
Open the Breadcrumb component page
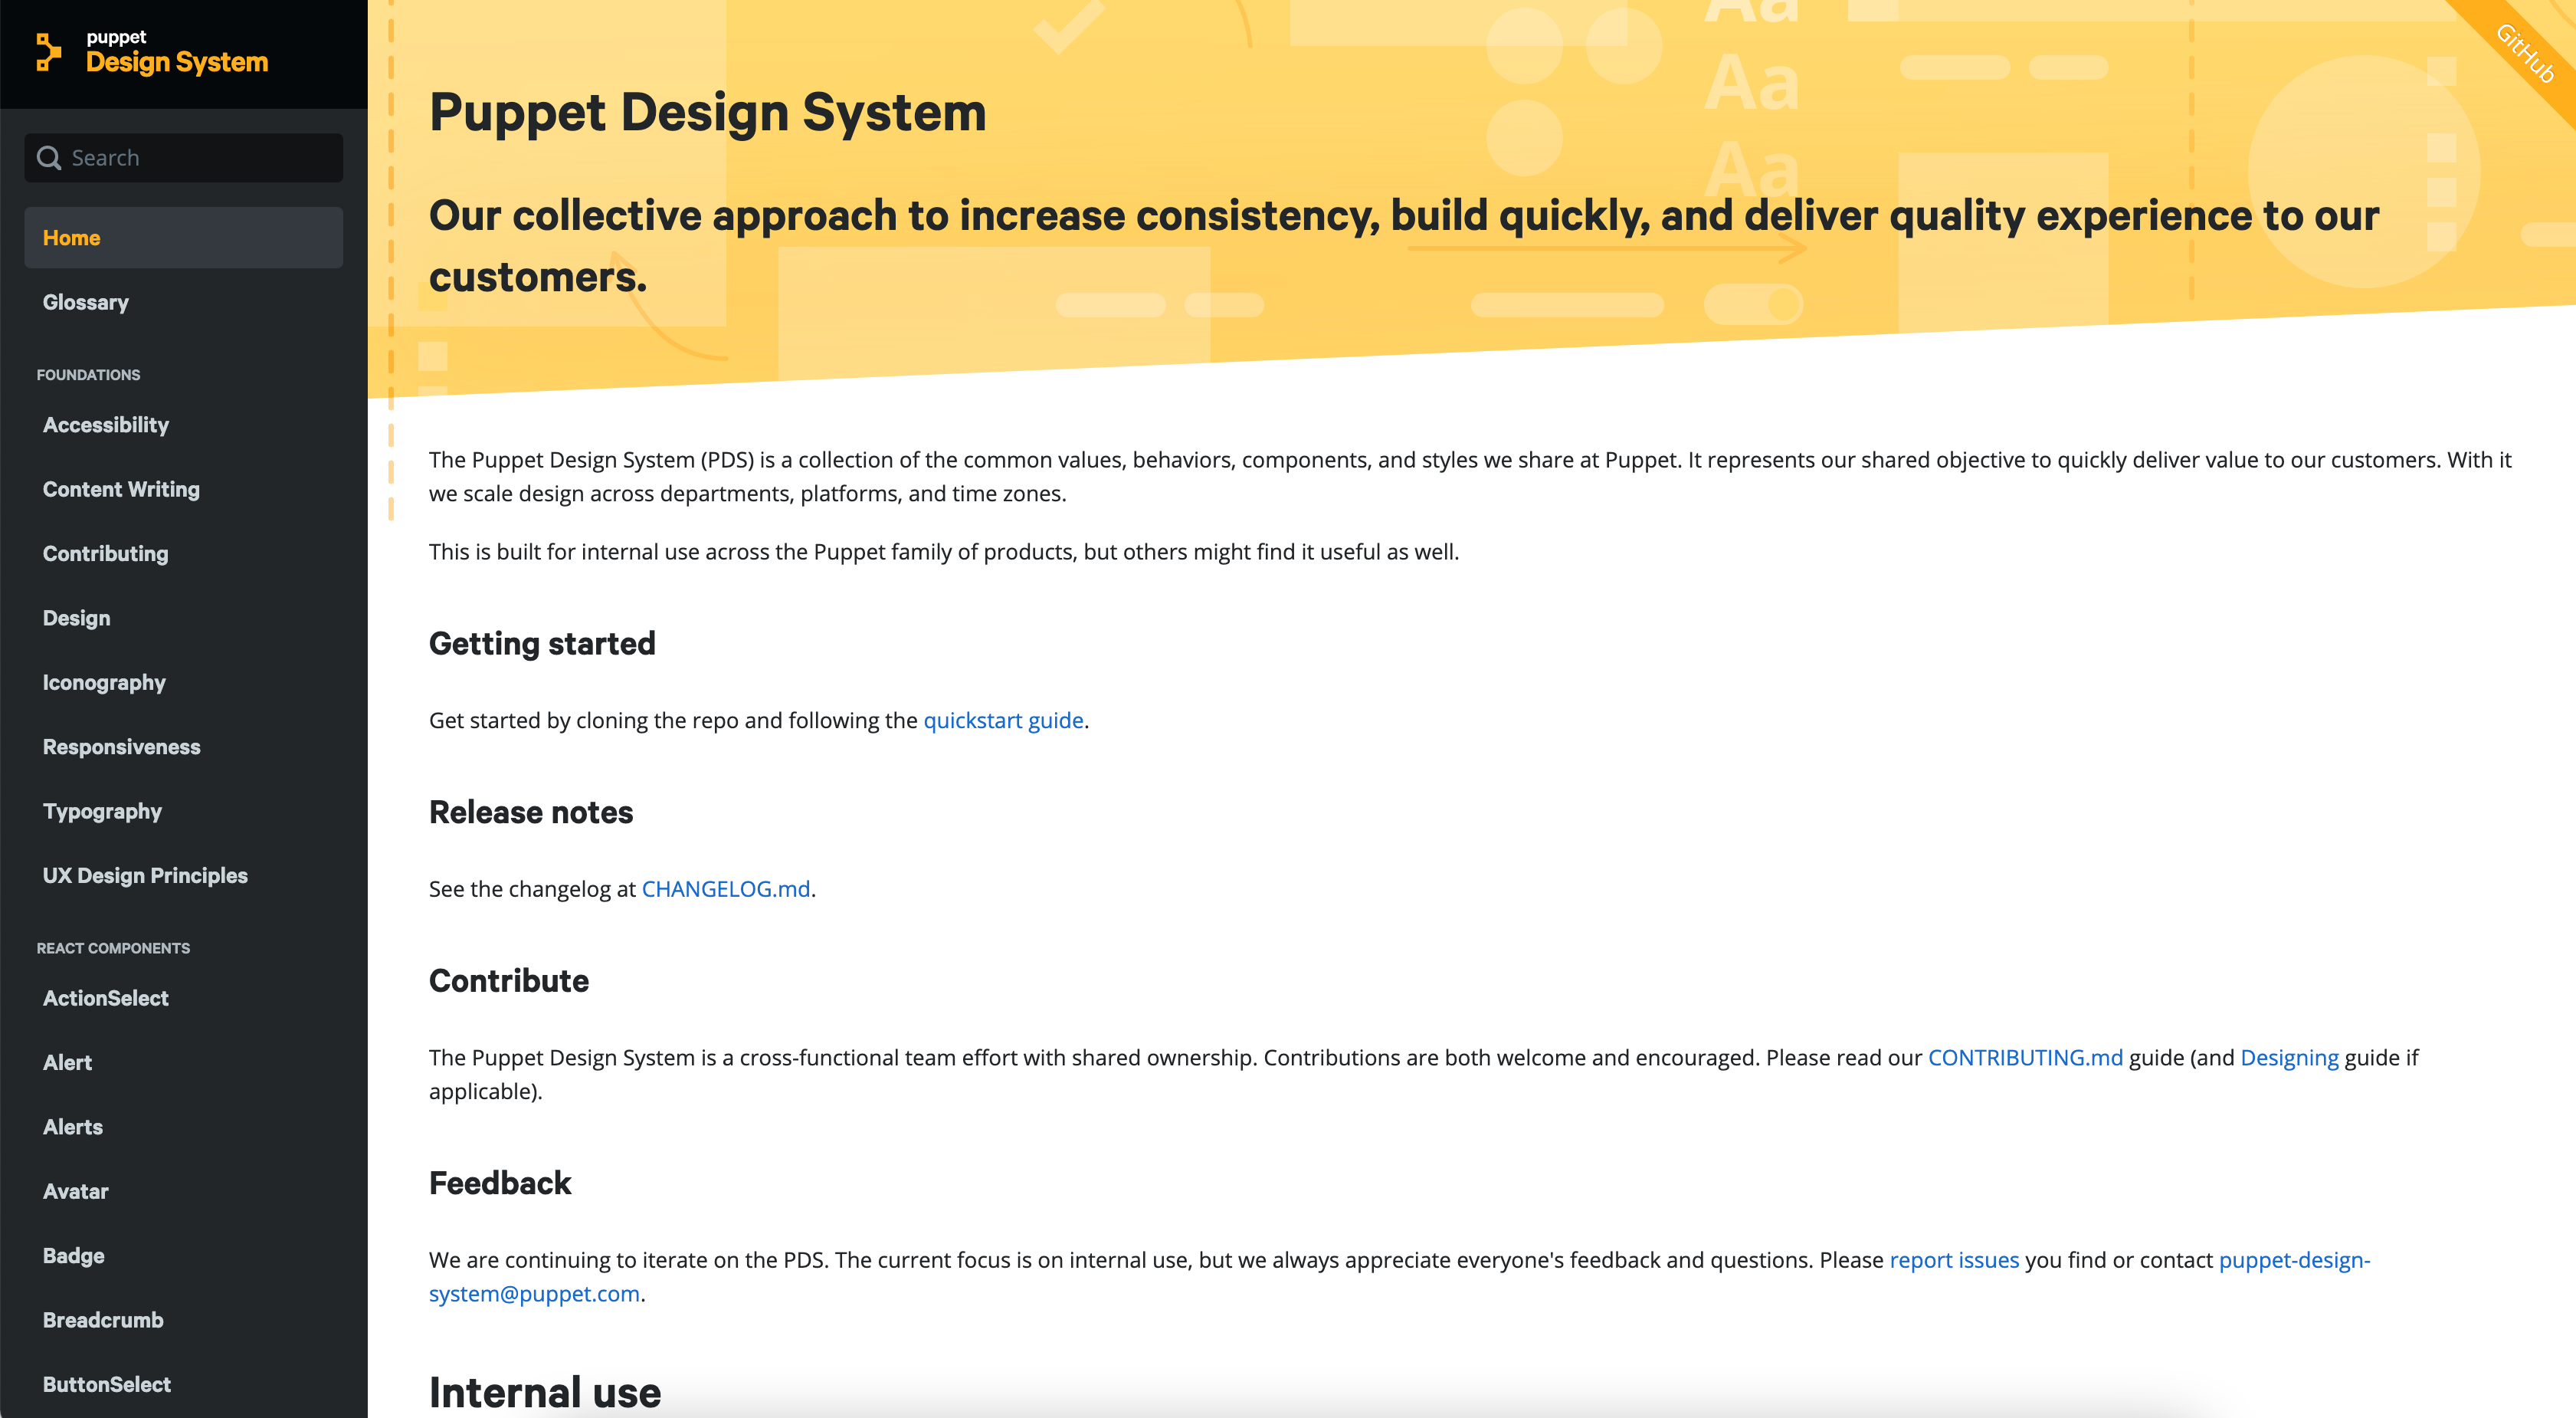click(x=103, y=1320)
